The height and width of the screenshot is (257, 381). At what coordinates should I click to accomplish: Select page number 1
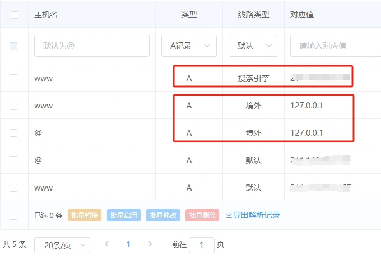[128, 244]
